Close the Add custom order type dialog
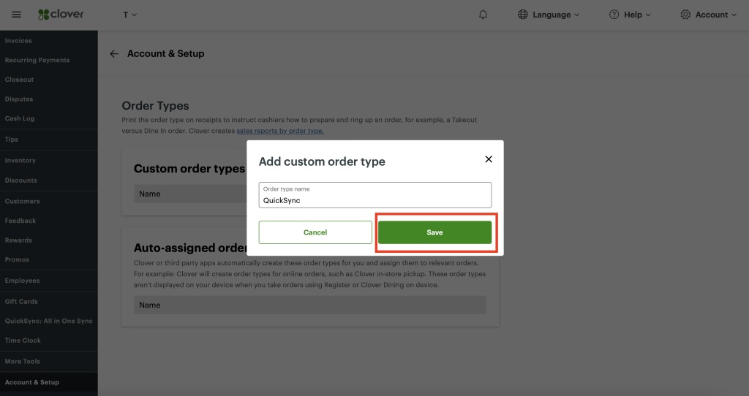The width and height of the screenshot is (749, 396). coord(489,159)
